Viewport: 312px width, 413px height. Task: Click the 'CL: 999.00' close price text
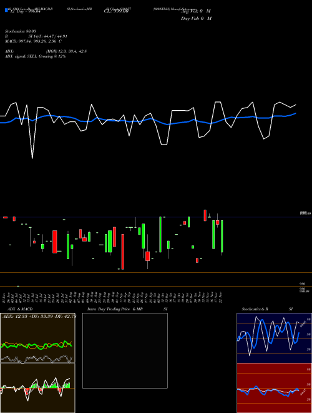click(x=116, y=11)
